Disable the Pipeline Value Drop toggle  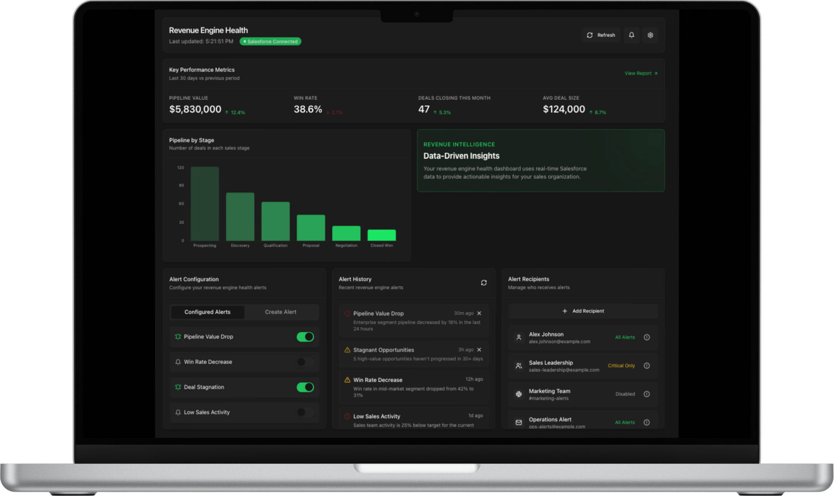pyautogui.click(x=305, y=337)
